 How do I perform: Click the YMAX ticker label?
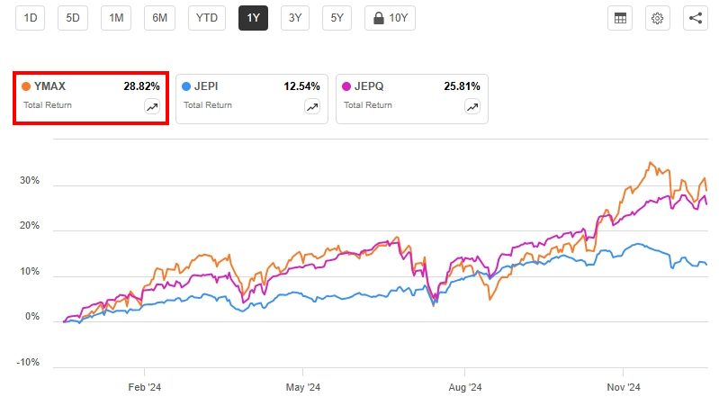(x=49, y=86)
